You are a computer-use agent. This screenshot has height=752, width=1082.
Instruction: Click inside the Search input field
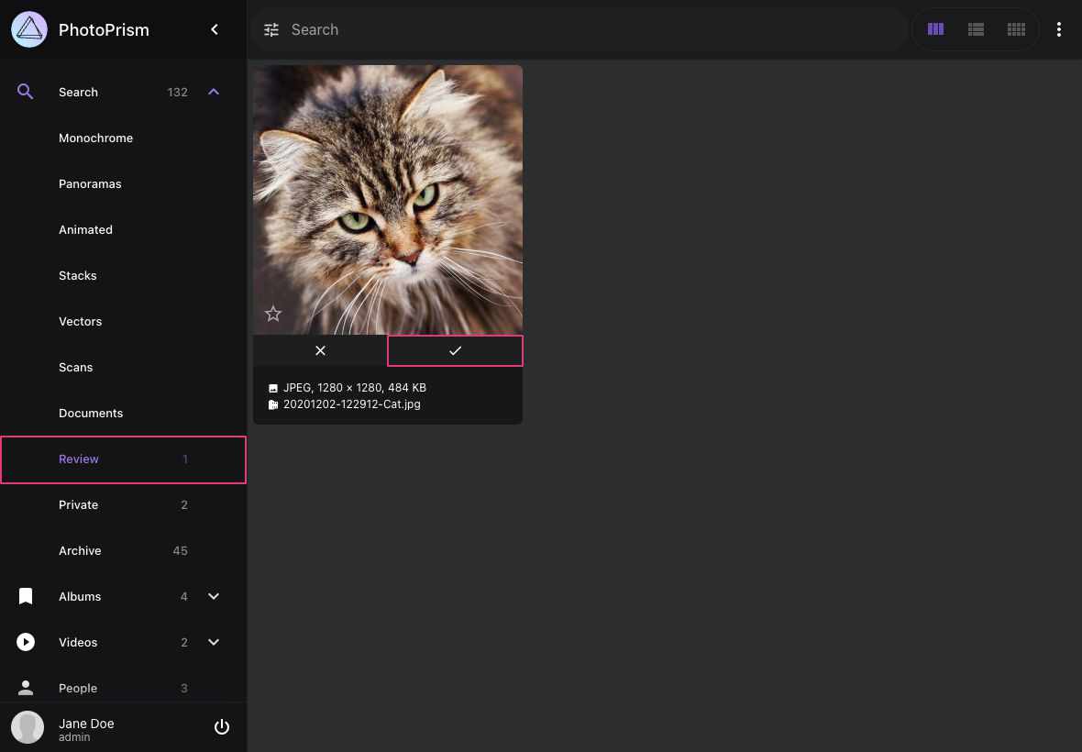(550, 29)
